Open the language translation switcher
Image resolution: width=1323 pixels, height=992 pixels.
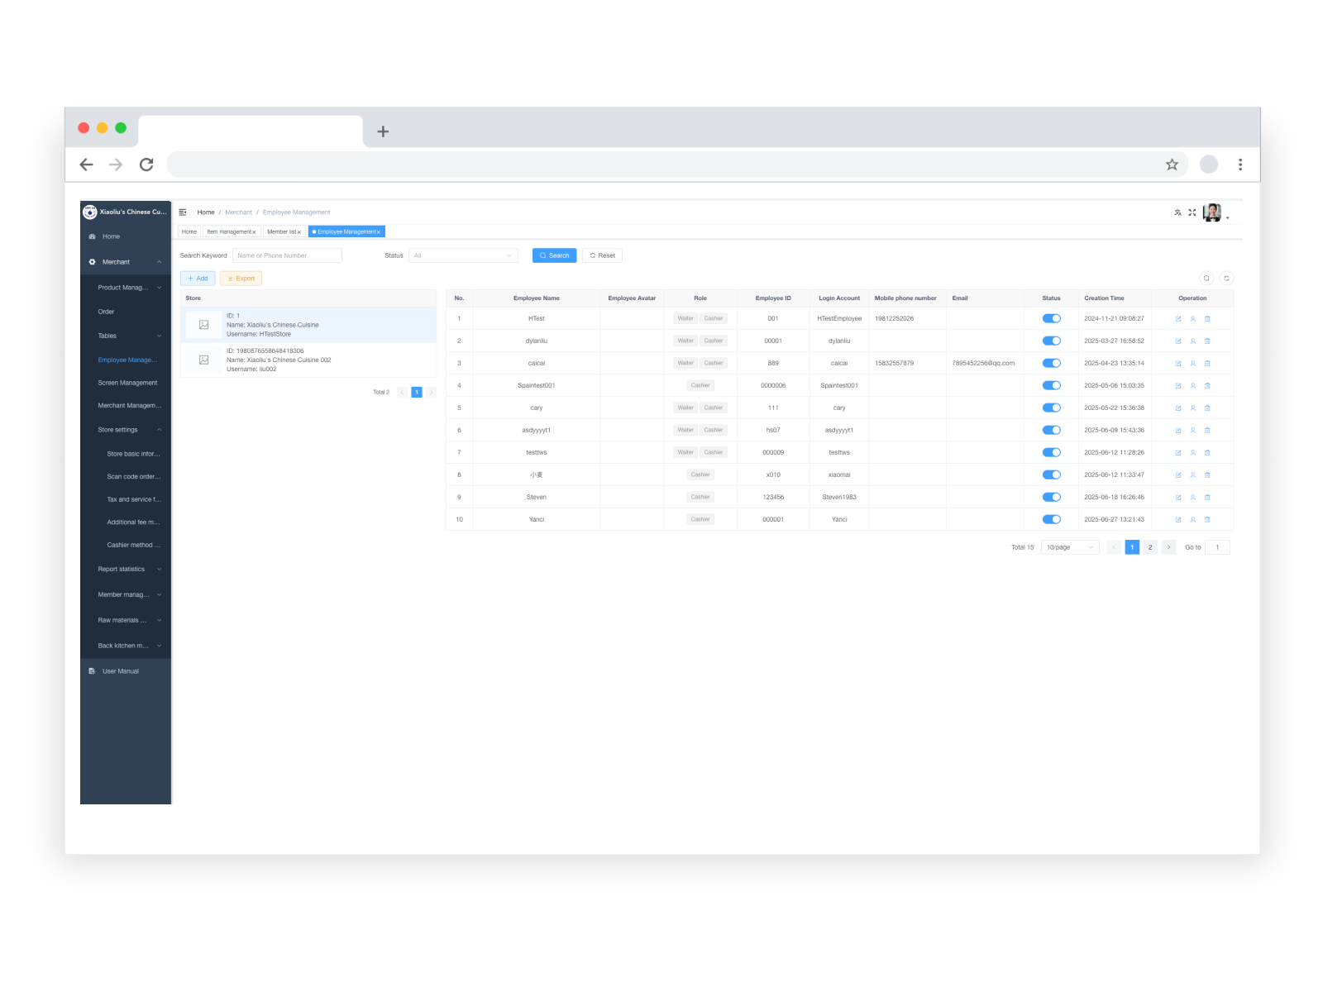pyautogui.click(x=1177, y=212)
